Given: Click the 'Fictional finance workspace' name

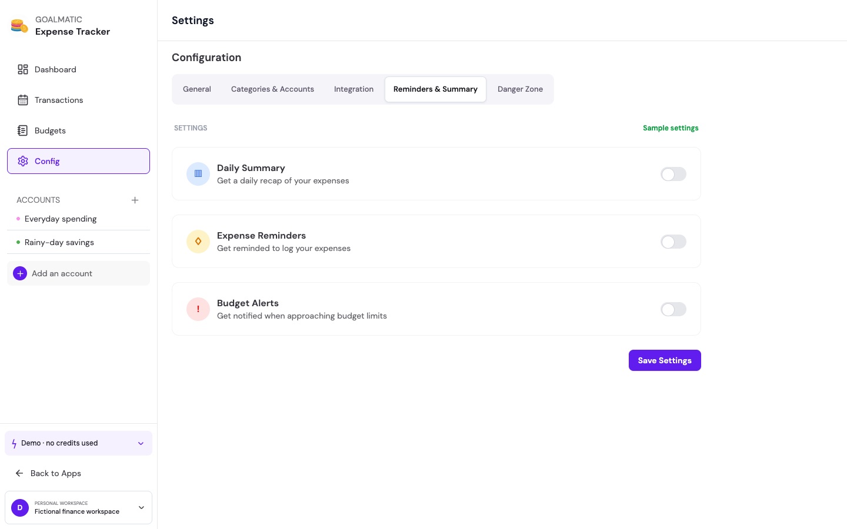Looking at the screenshot, I should [77, 512].
